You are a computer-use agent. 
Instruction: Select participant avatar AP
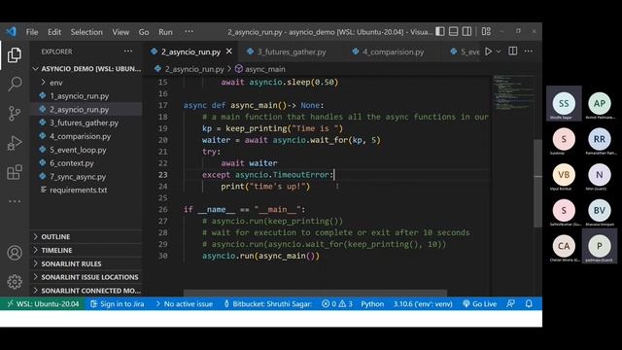tap(599, 104)
